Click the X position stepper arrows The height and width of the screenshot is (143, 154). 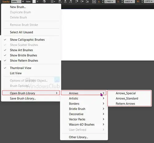[x=103, y=2]
